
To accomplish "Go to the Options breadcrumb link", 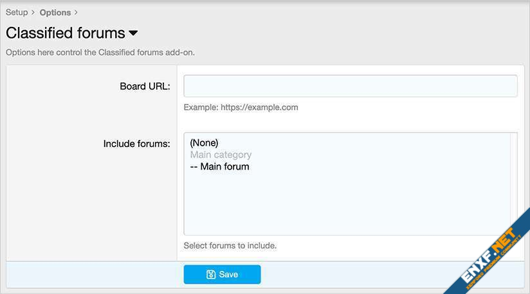I will [55, 12].
